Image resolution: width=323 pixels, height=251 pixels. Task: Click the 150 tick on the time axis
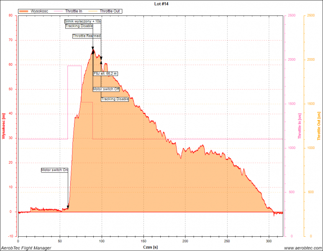pyautogui.click(x=144, y=241)
